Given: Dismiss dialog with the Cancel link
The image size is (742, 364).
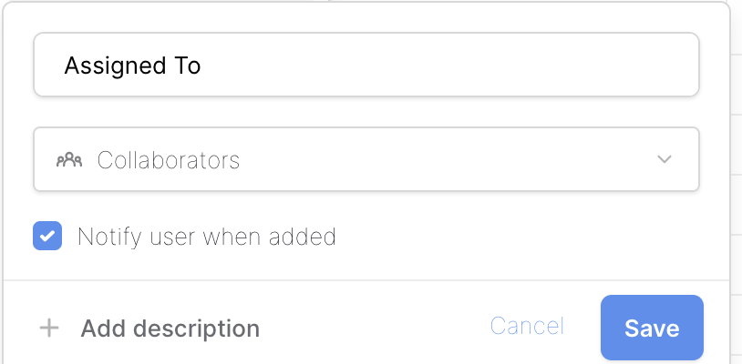Looking at the screenshot, I should [x=527, y=326].
